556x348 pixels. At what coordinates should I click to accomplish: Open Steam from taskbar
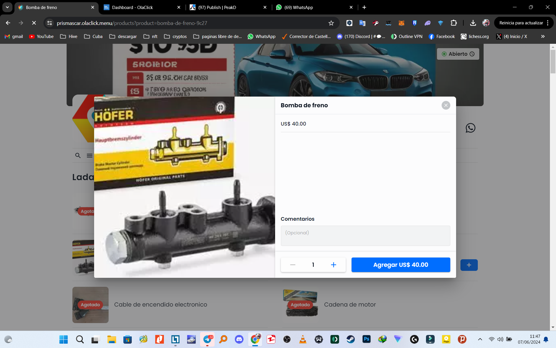pyautogui.click(x=351, y=339)
